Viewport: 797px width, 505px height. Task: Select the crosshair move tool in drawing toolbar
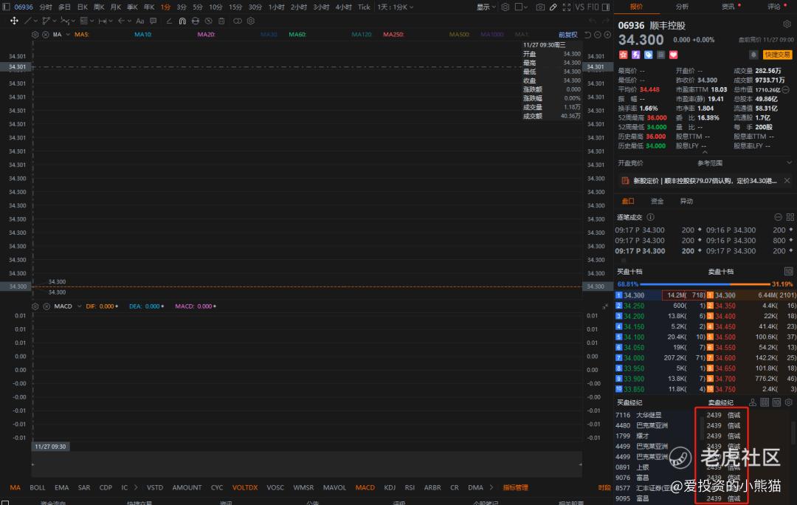tap(14, 21)
